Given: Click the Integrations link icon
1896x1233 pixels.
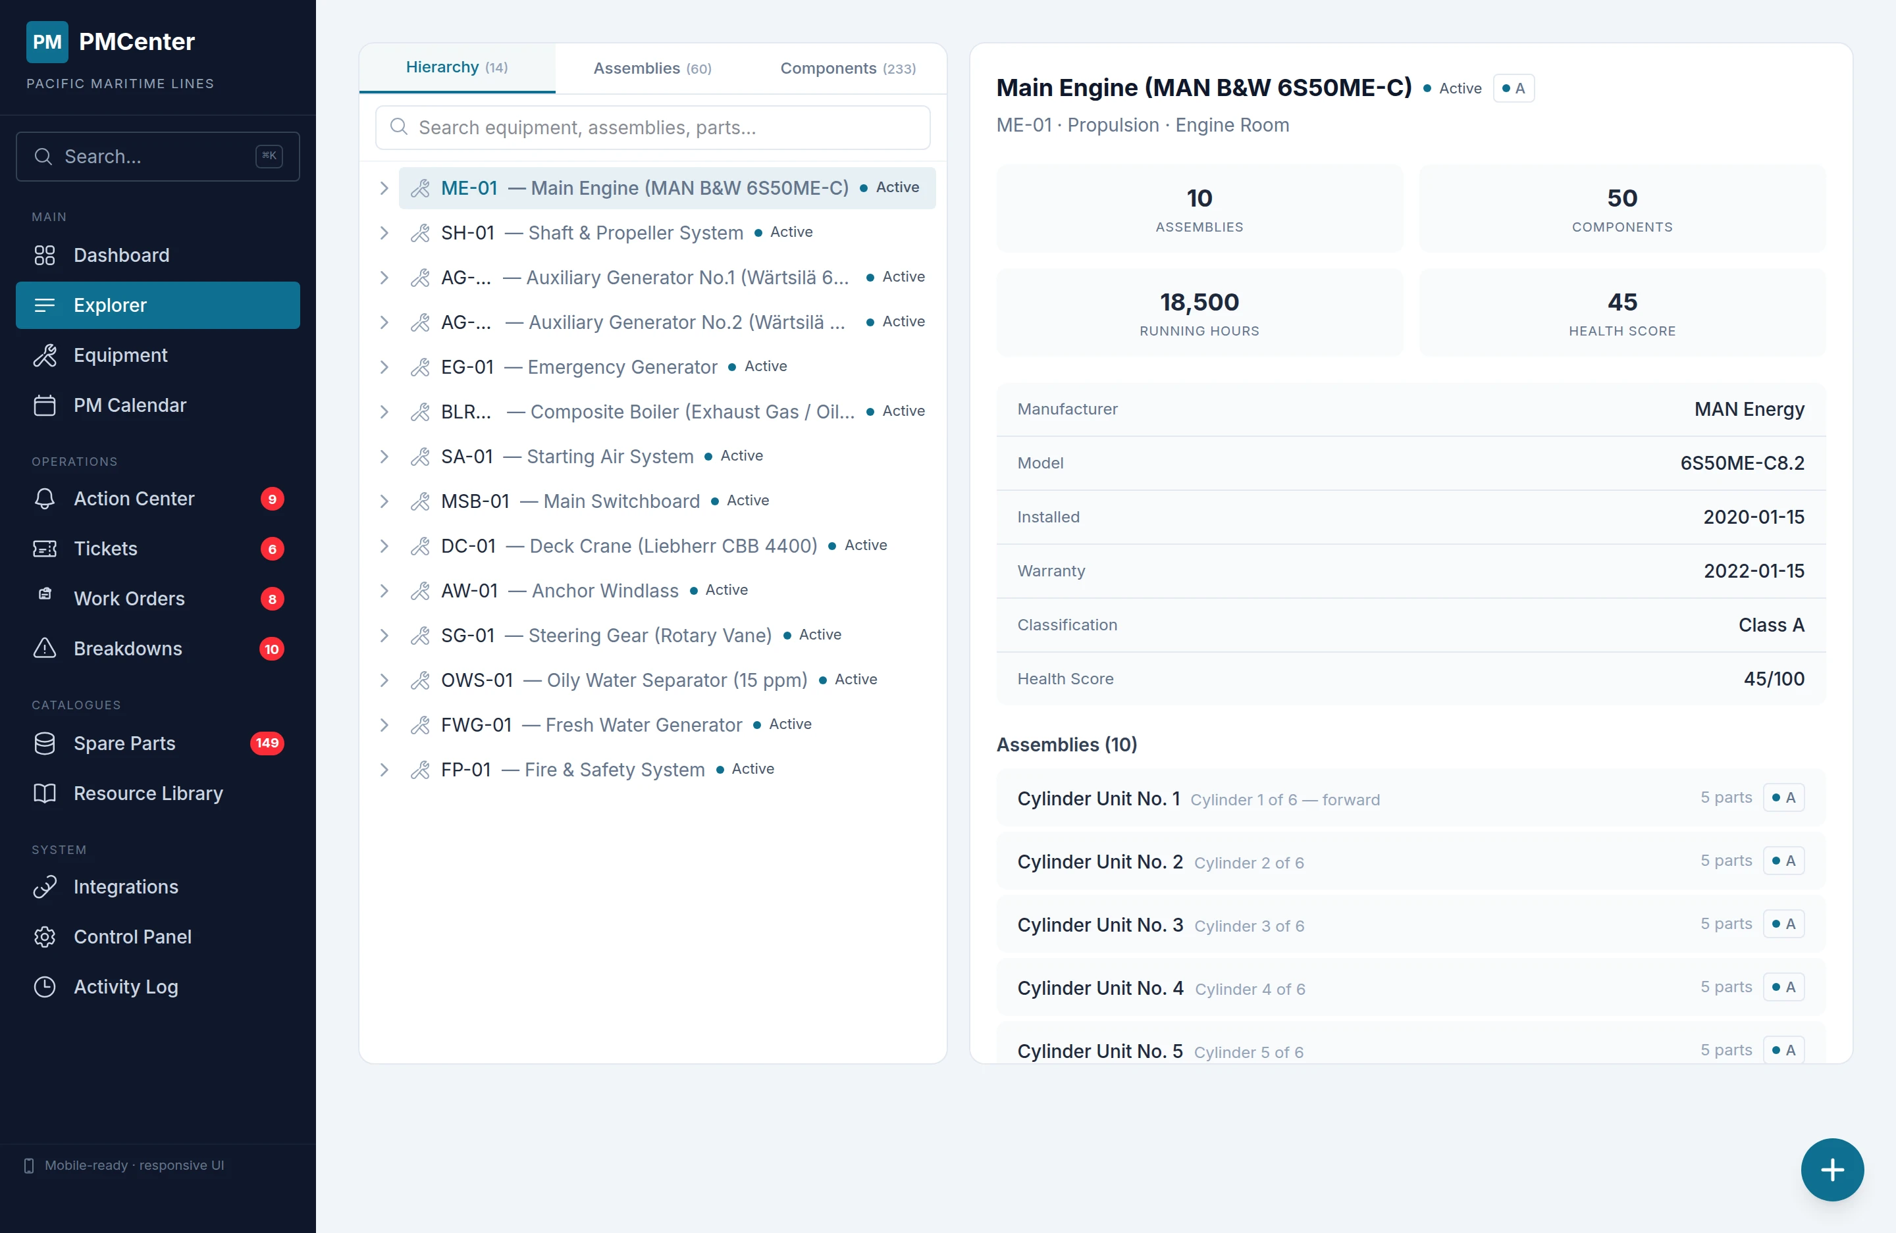Looking at the screenshot, I should [x=45, y=887].
